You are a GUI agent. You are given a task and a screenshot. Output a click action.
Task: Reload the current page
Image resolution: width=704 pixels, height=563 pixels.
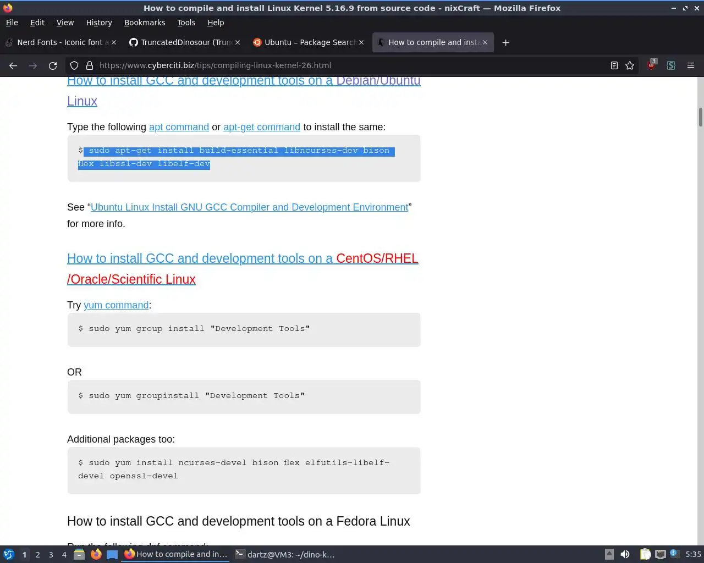(53, 65)
